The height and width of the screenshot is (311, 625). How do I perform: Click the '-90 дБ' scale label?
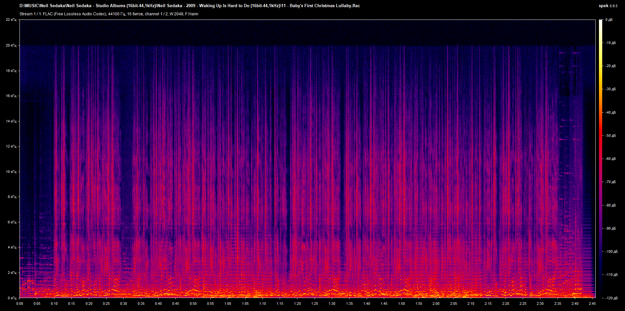click(x=611, y=228)
